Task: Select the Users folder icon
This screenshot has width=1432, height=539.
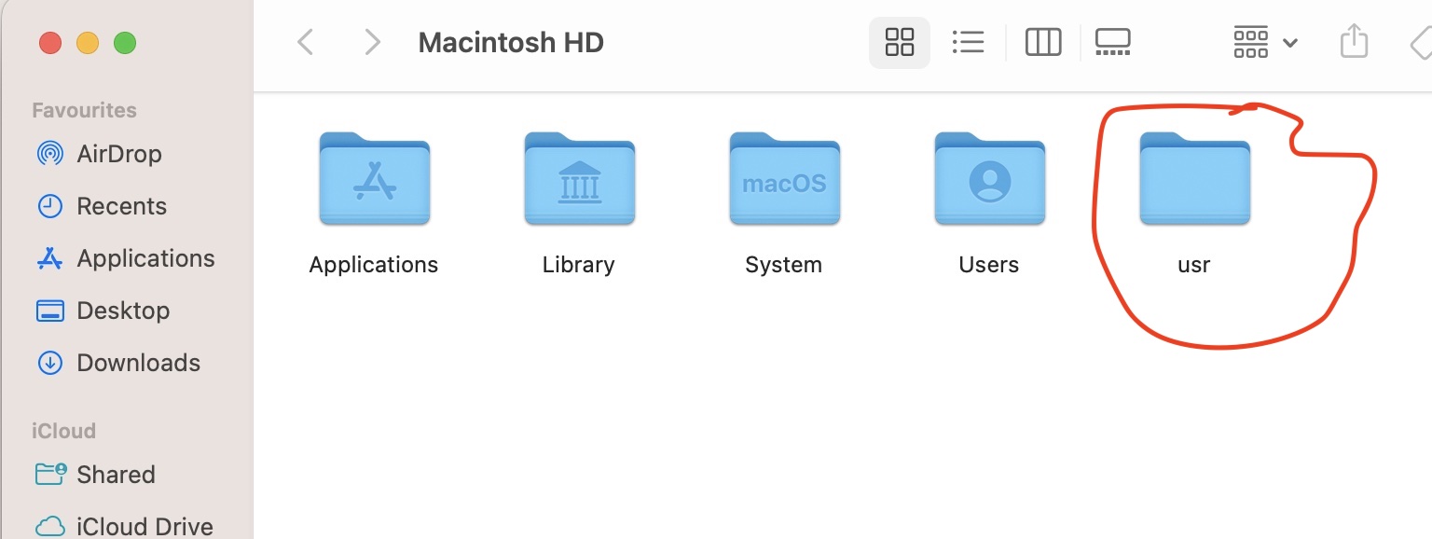Action: (990, 178)
